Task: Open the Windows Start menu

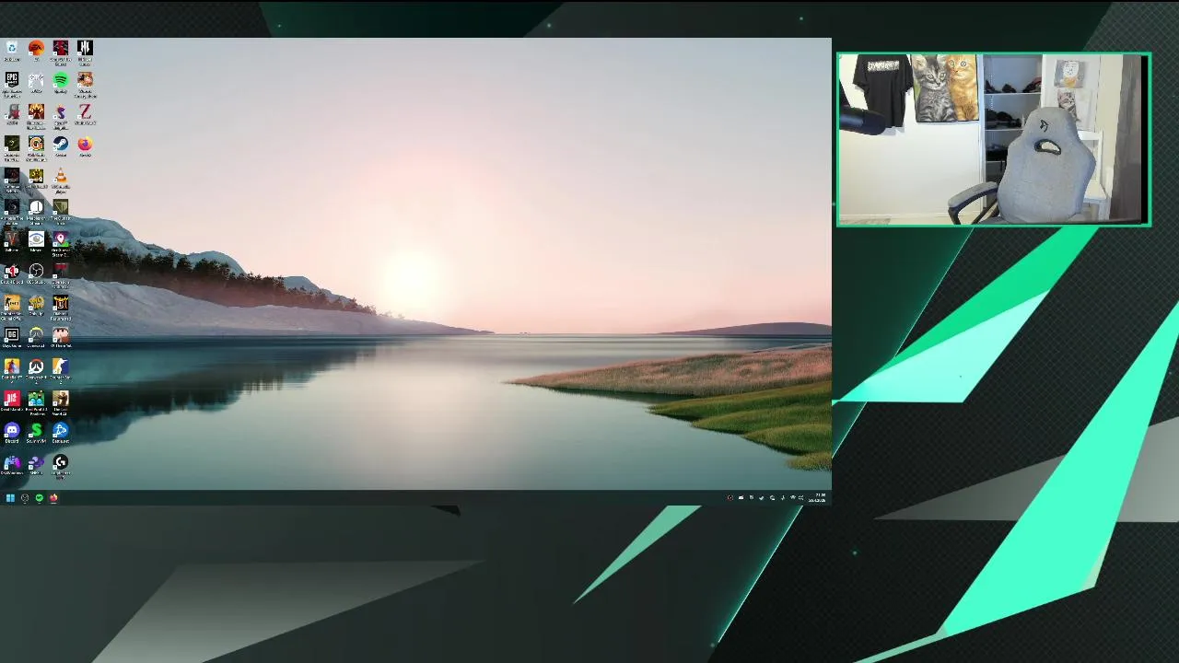Action: point(10,498)
